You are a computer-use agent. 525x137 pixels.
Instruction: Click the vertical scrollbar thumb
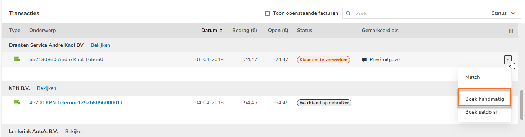[x=522, y=105]
